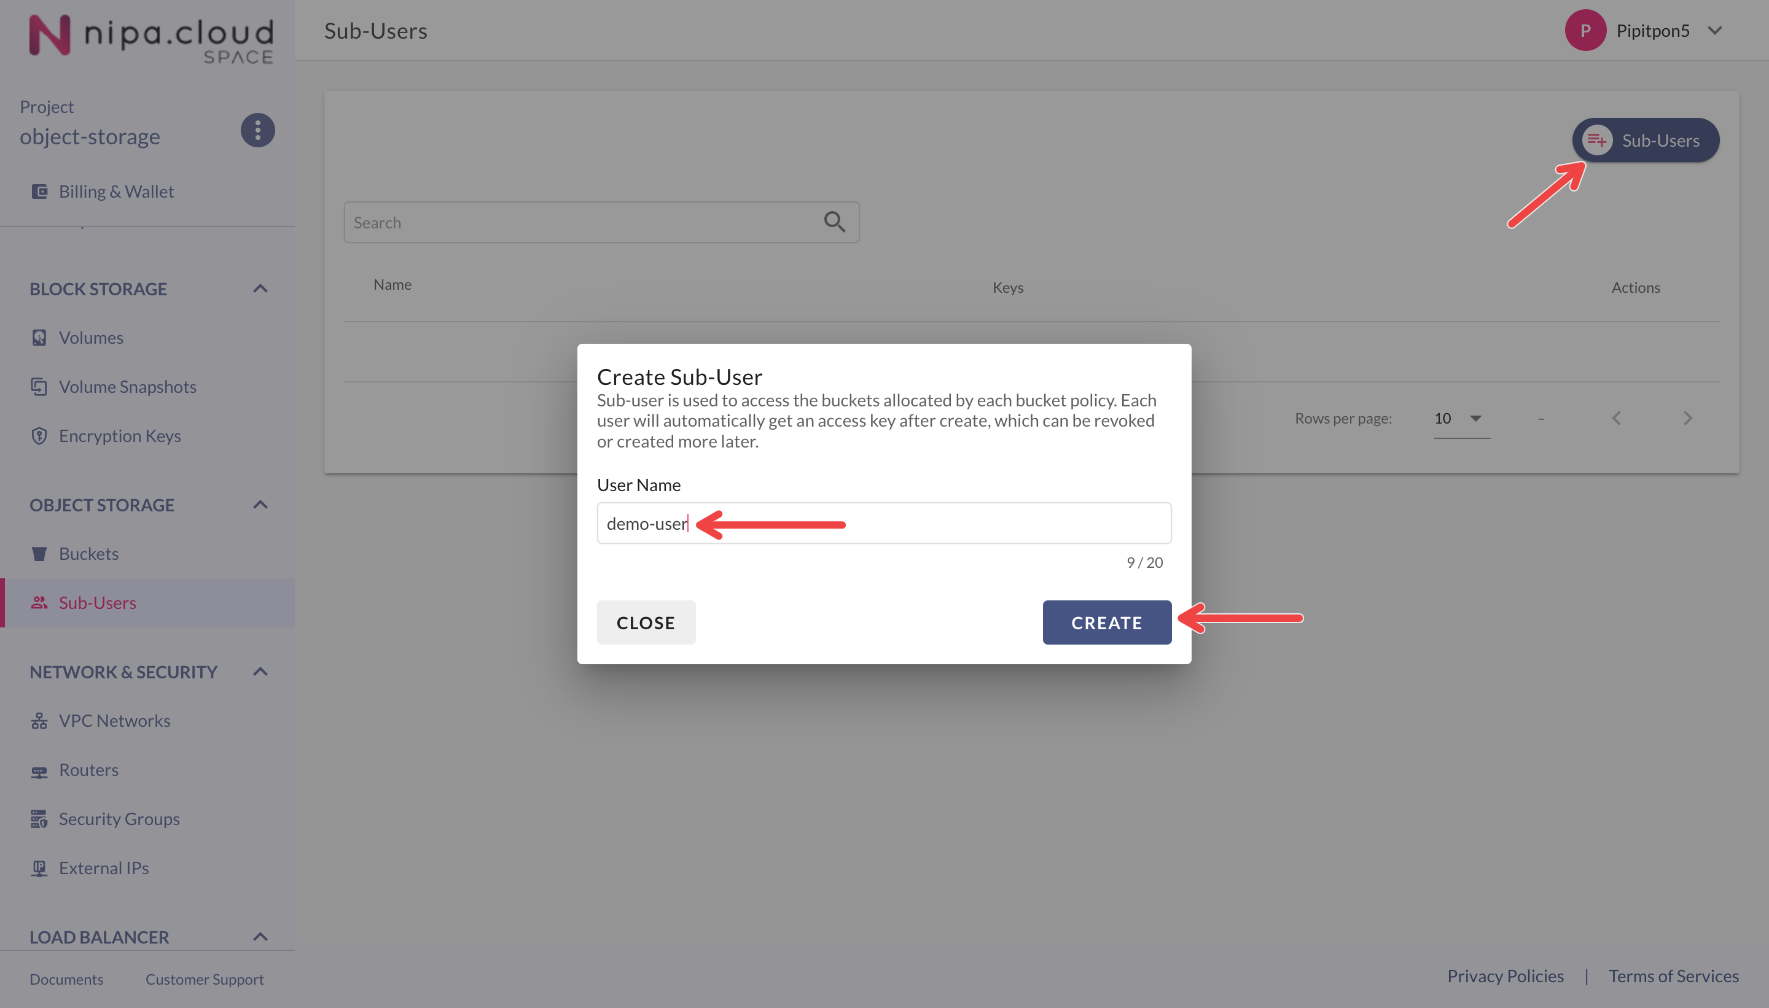This screenshot has width=1769, height=1008.
Task: Open the rows per page dropdown
Action: pyautogui.click(x=1461, y=418)
